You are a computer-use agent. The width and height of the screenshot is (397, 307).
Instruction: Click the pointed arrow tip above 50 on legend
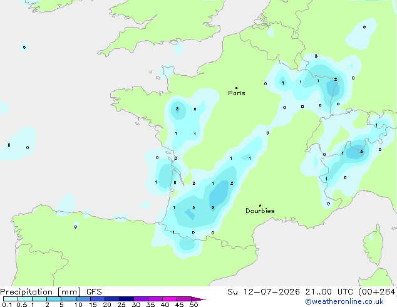[198, 299]
